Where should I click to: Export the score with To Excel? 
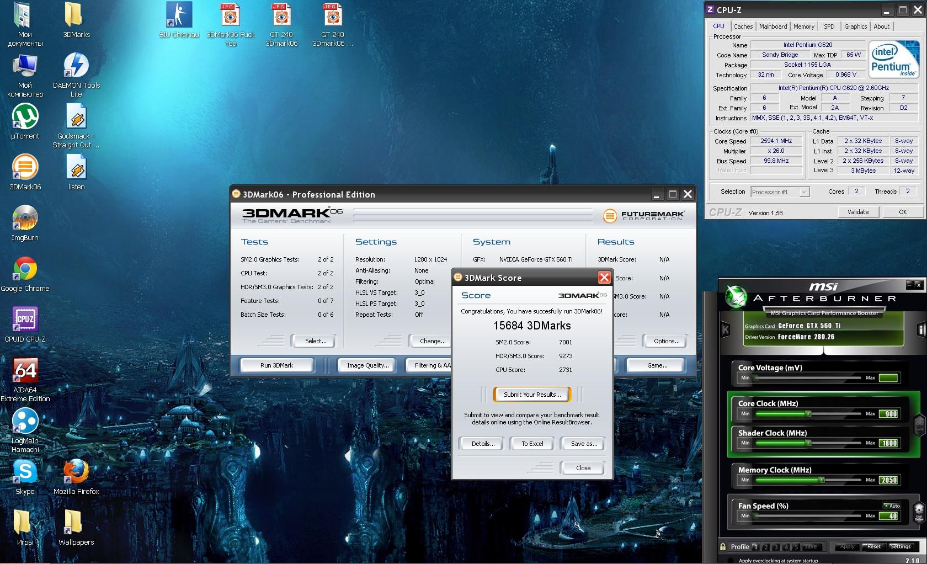point(532,444)
